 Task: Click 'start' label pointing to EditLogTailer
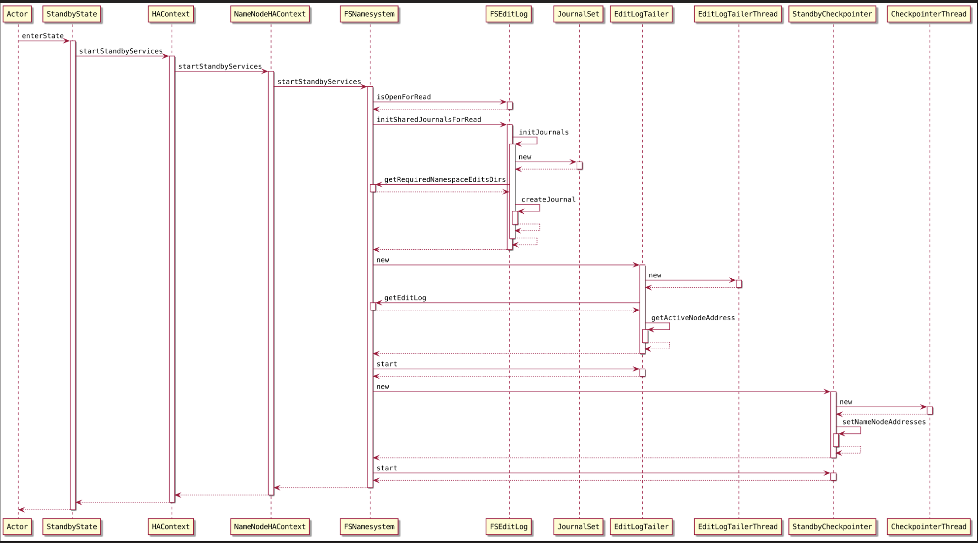[x=386, y=364]
